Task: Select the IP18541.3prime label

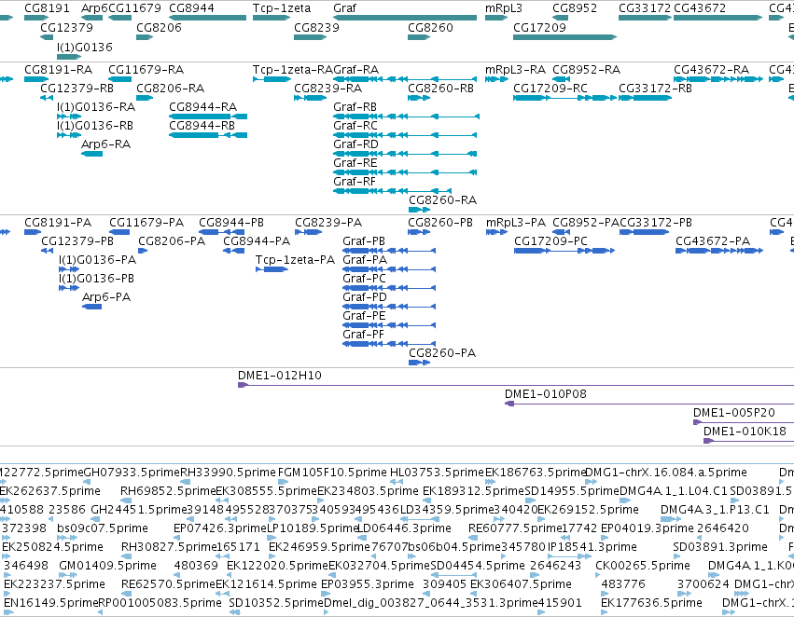Action: tap(592, 547)
